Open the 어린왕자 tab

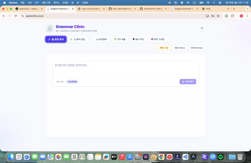click(102, 39)
